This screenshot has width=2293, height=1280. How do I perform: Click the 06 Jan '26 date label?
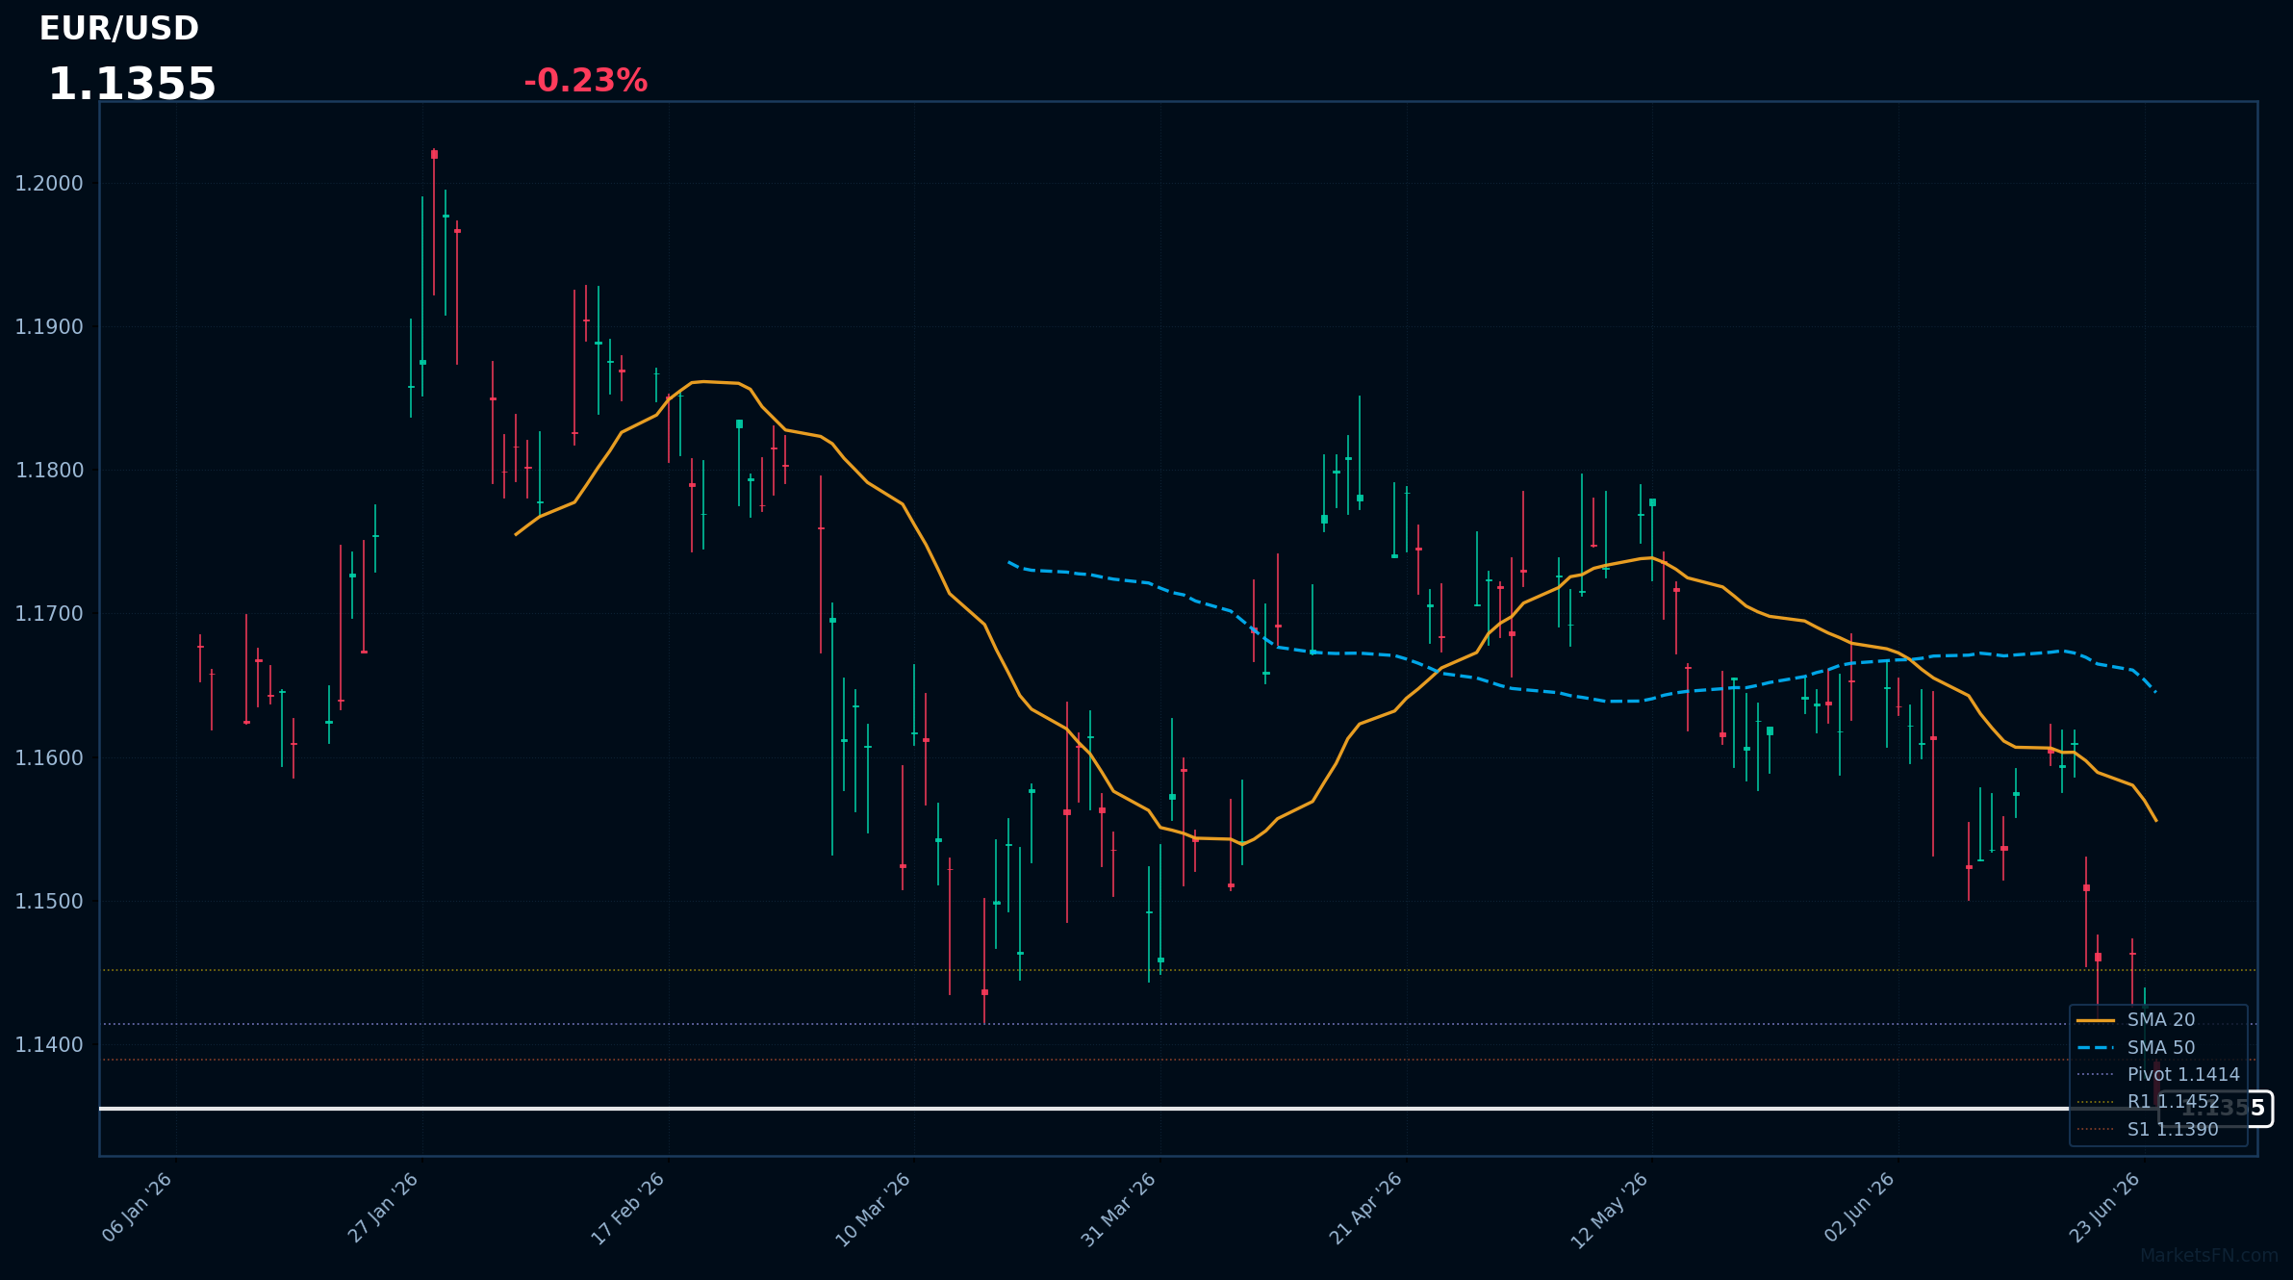(x=137, y=1208)
